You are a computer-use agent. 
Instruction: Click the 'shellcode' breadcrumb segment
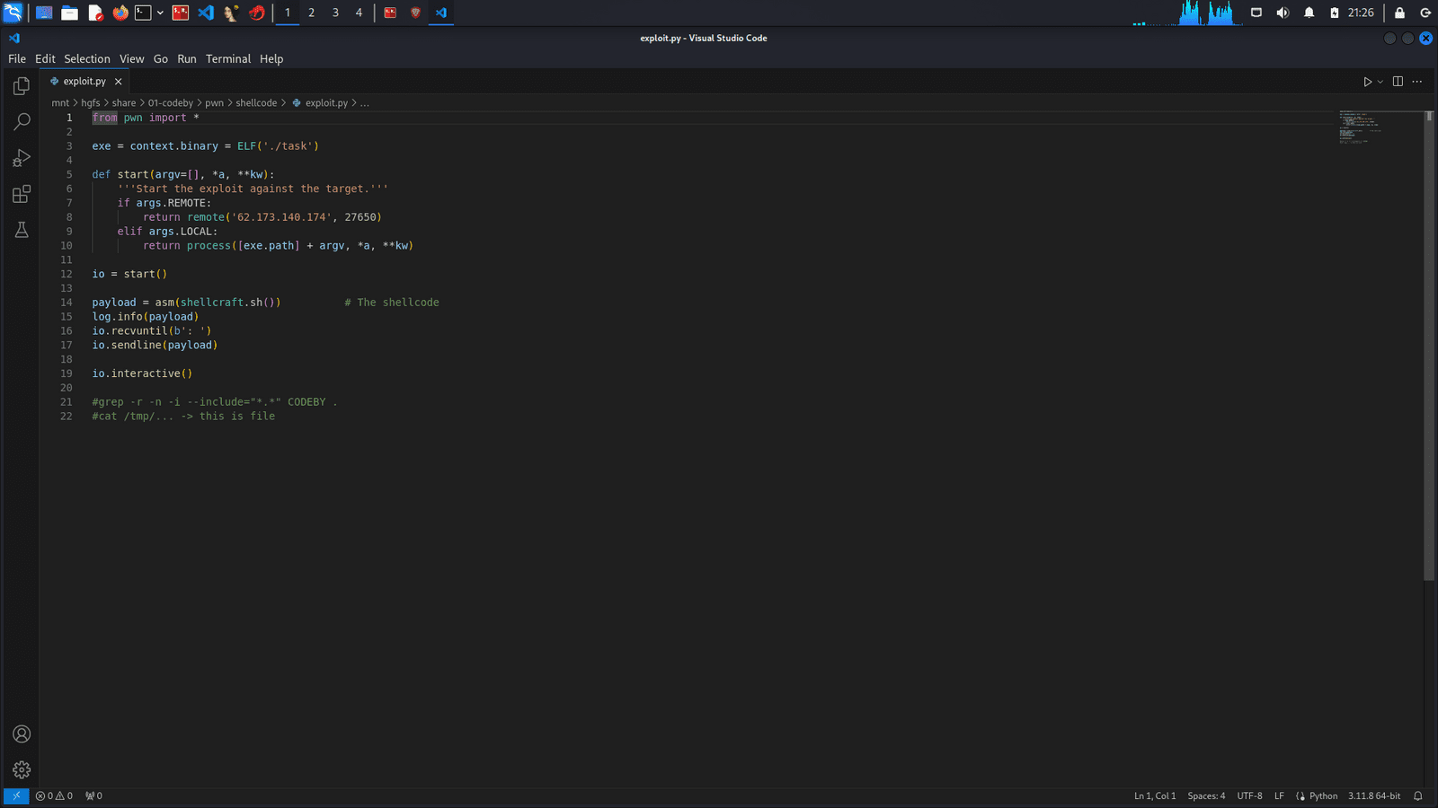point(256,103)
